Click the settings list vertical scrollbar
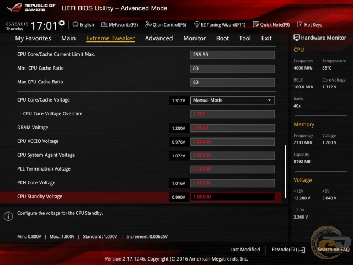The image size is (353, 265). point(285,166)
